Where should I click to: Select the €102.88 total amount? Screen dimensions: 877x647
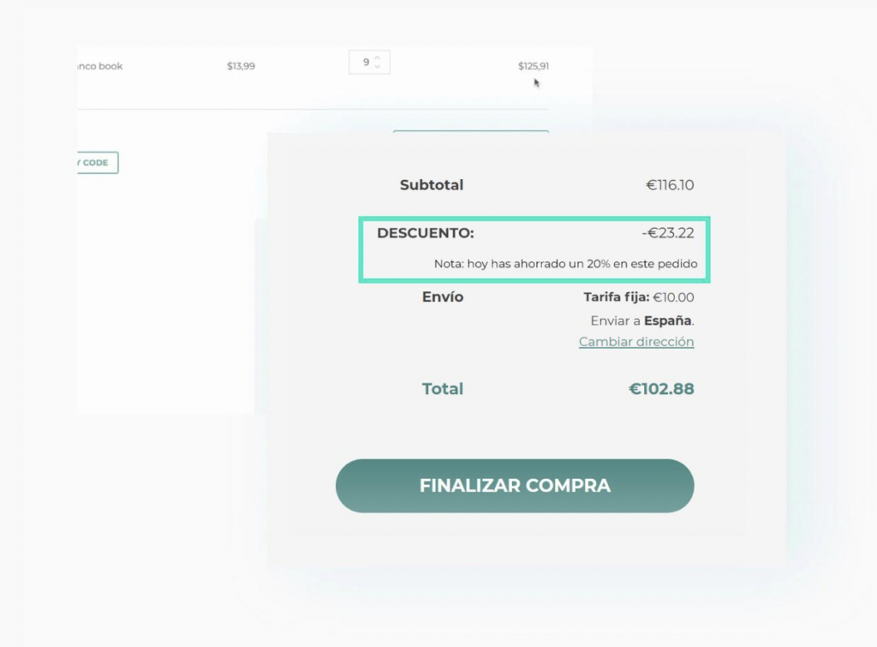click(x=661, y=389)
